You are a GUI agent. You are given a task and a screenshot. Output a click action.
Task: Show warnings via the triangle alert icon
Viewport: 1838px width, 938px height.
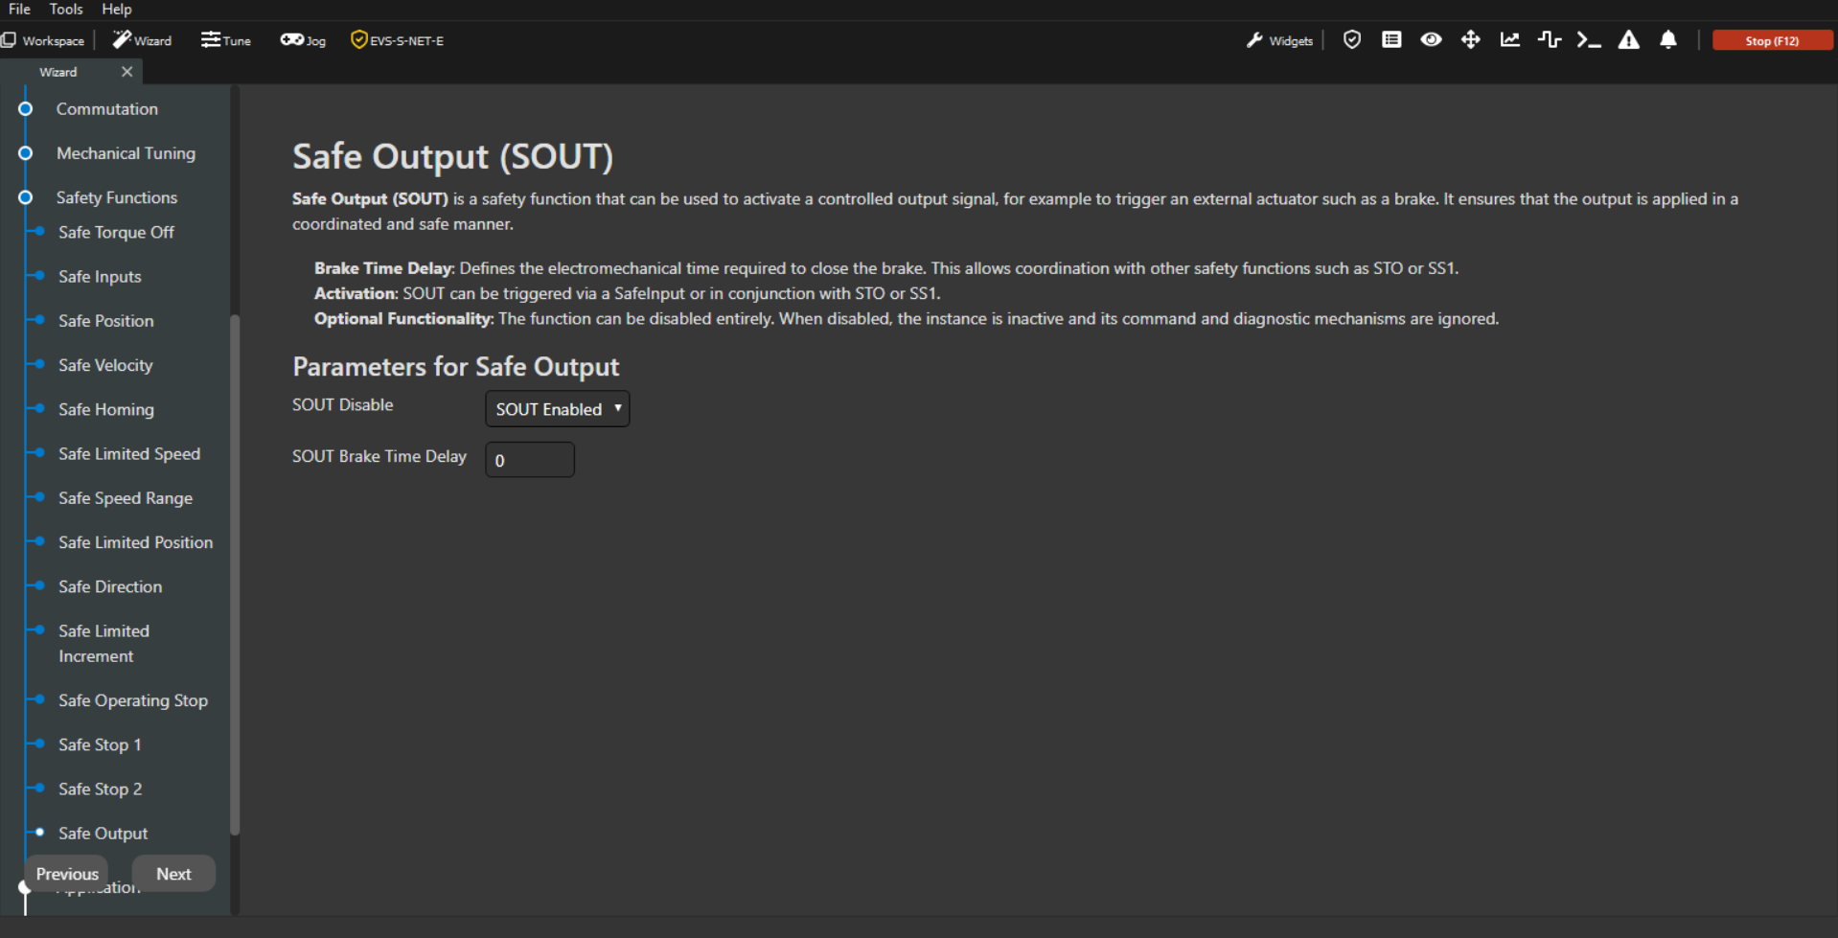1628,40
